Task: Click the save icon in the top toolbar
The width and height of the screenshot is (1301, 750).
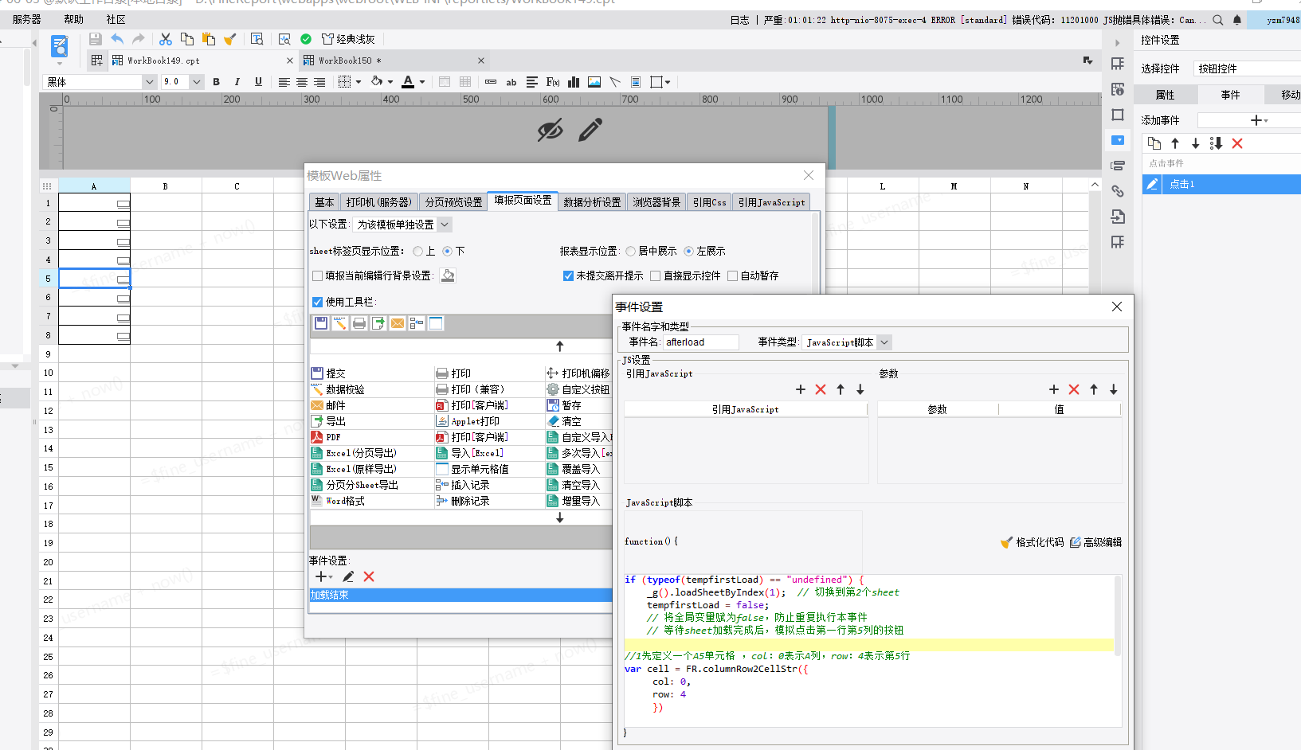Action: point(95,39)
